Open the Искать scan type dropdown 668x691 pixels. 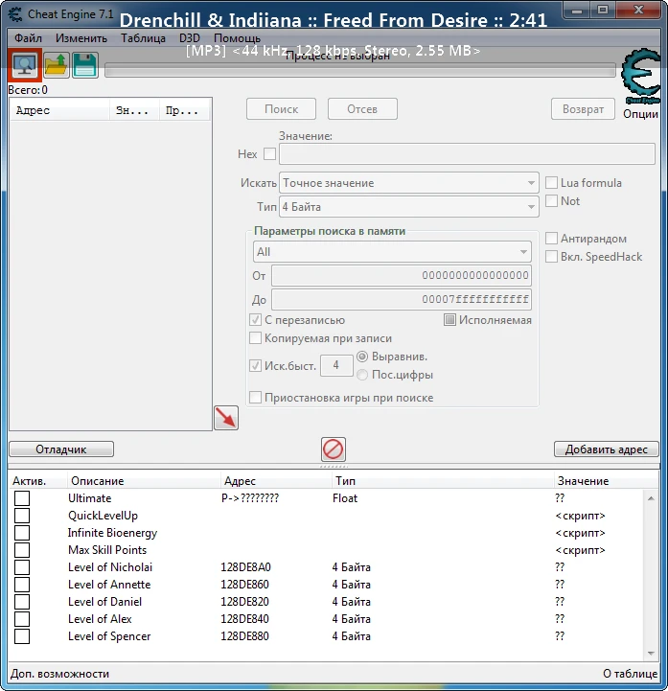[409, 182]
